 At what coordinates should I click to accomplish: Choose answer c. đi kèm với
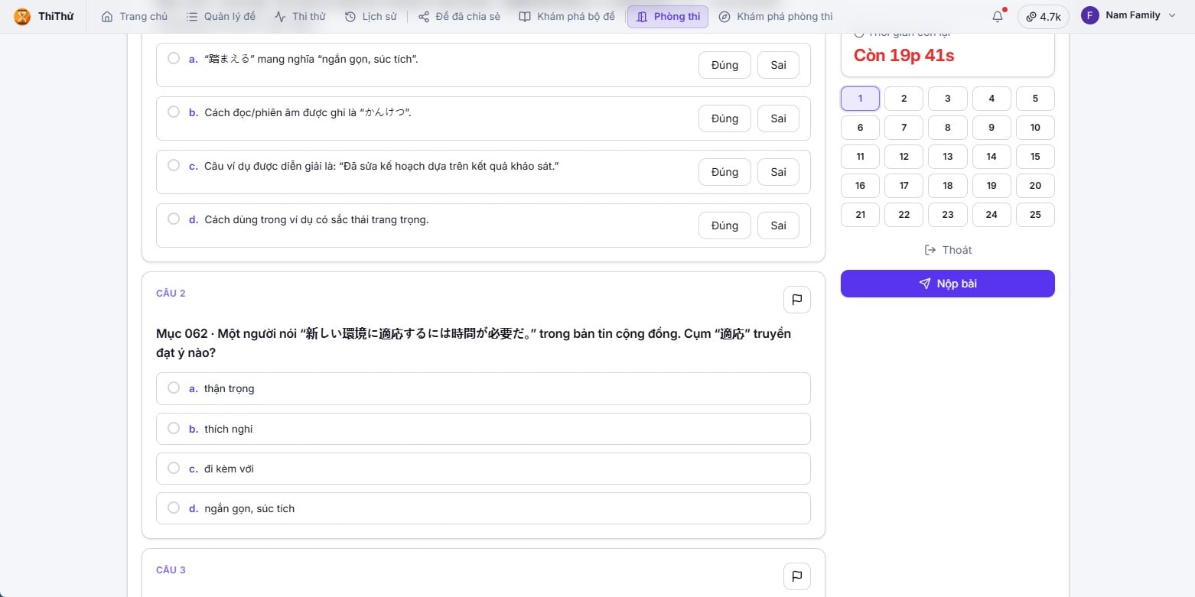click(x=483, y=469)
